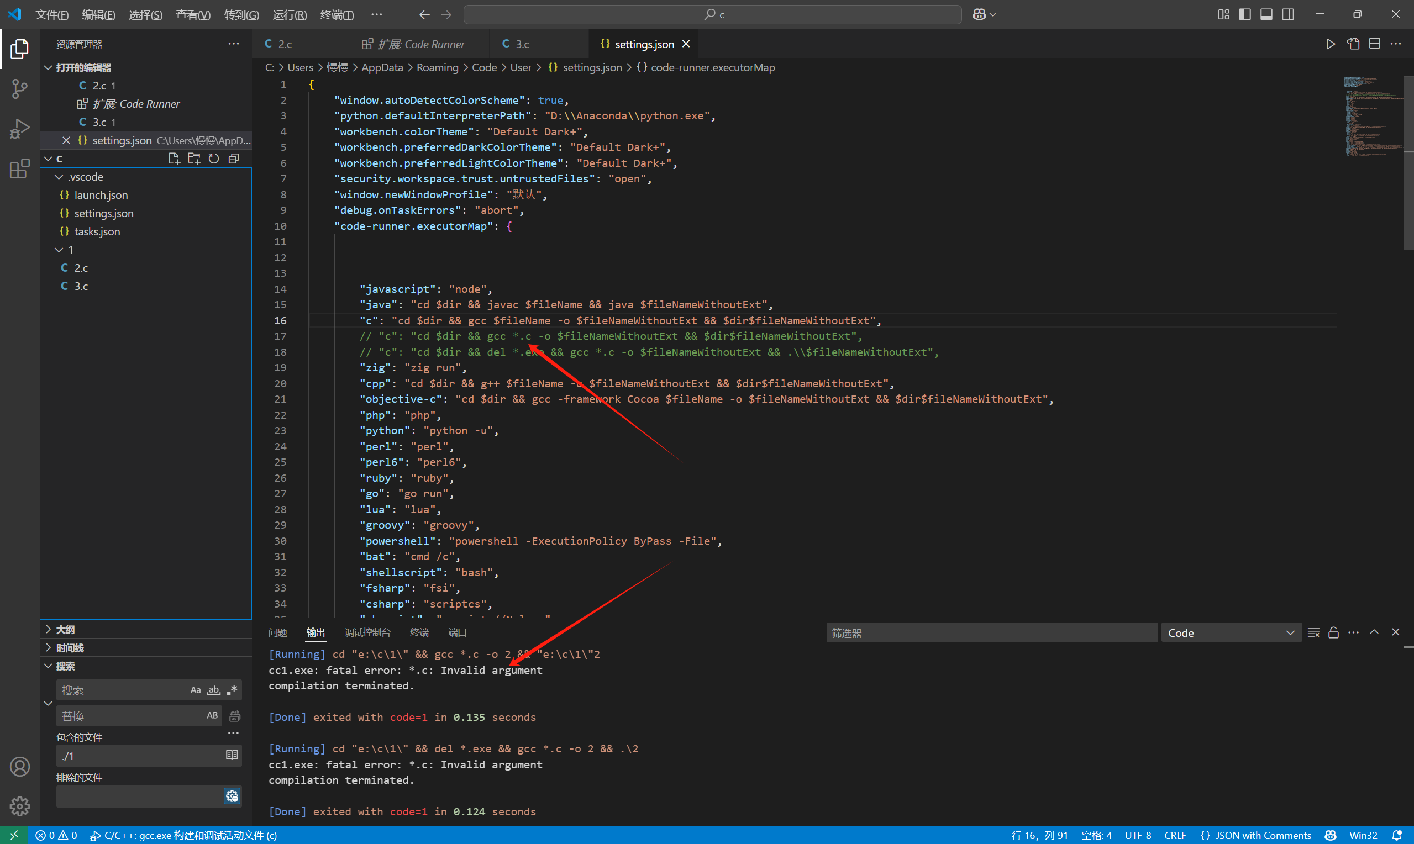Refresh the file explorer
The image size is (1414, 844).
click(x=213, y=159)
